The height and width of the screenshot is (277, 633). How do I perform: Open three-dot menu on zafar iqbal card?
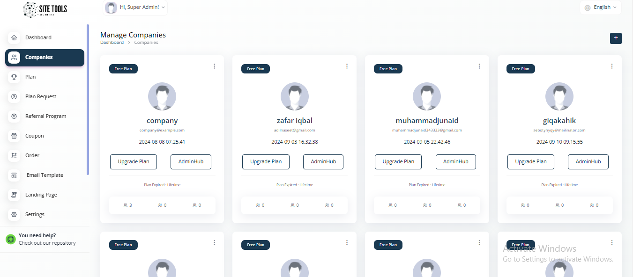(x=347, y=66)
